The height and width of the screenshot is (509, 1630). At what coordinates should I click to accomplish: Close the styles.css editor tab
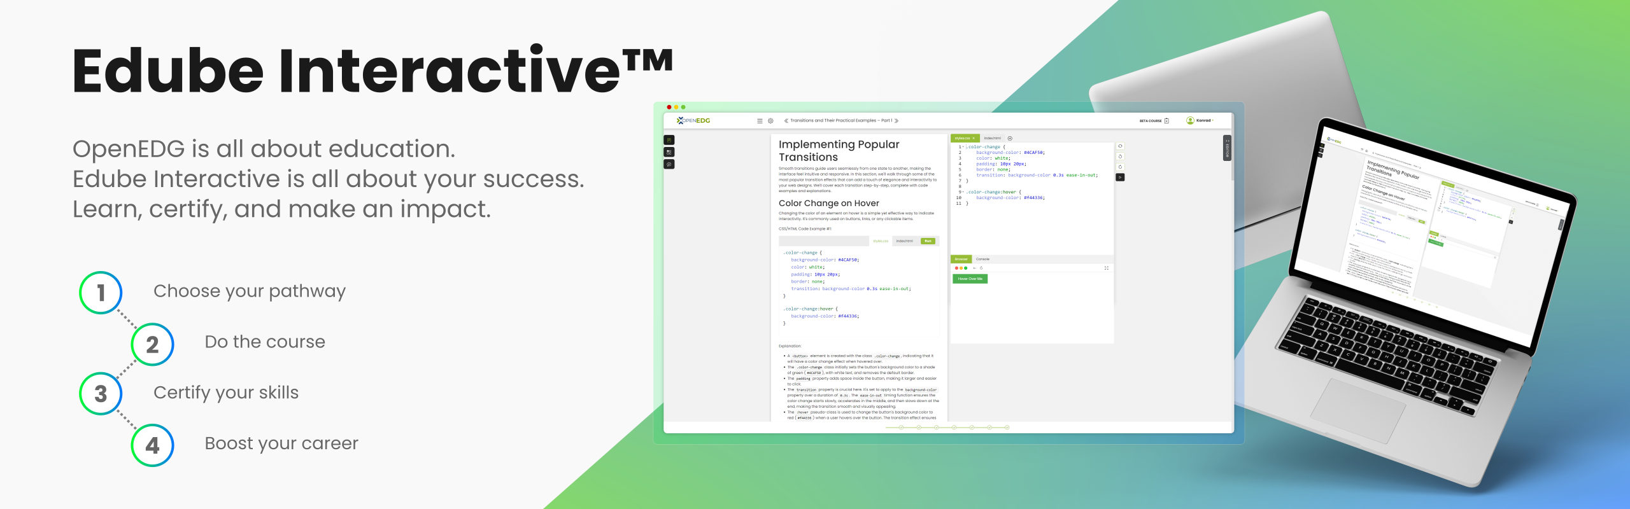click(x=974, y=138)
